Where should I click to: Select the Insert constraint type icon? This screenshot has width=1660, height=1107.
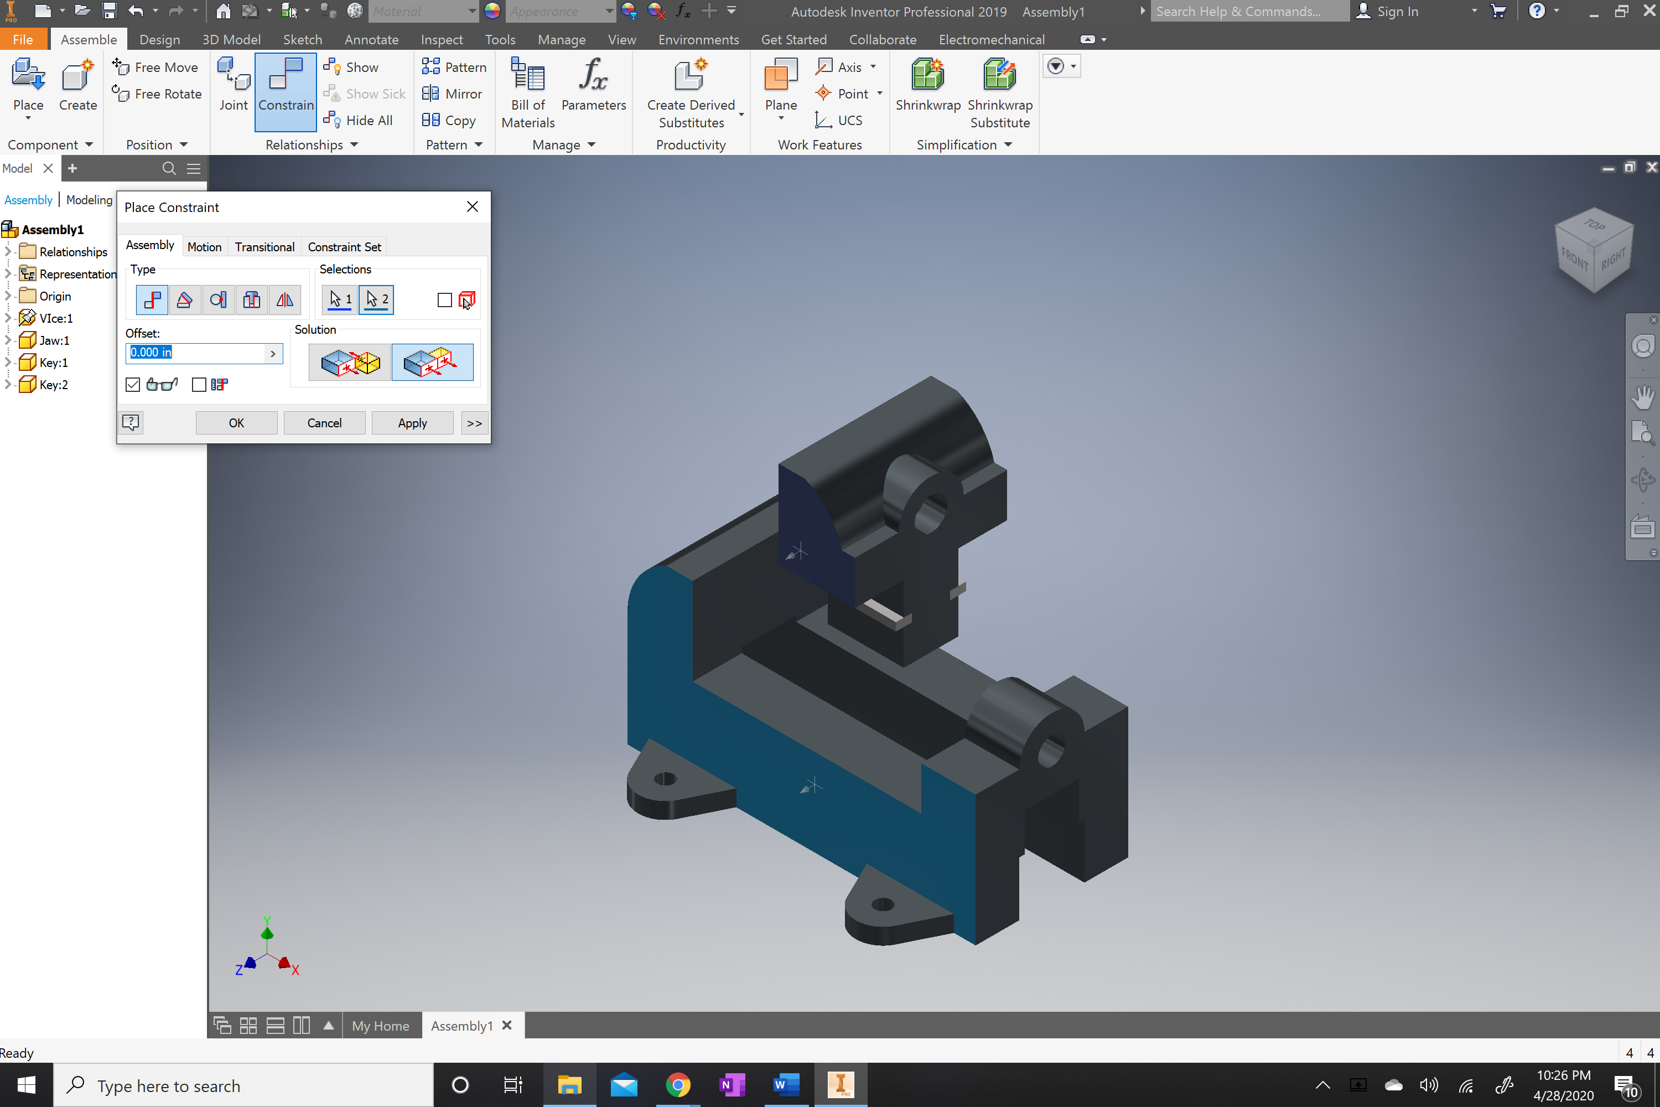[251, 300]
